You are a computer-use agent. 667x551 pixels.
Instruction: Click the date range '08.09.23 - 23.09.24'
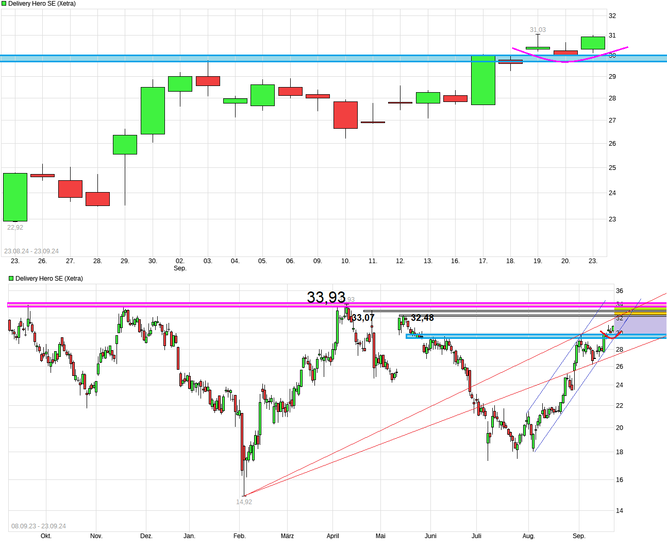point(38,525)
